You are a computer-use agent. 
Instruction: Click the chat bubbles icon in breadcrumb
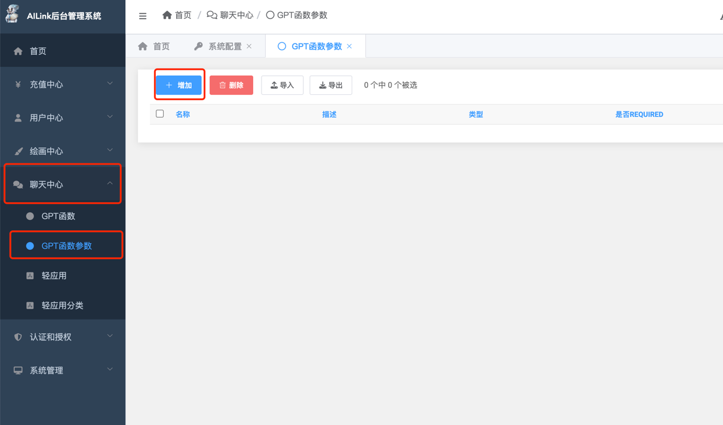point(212,15)
